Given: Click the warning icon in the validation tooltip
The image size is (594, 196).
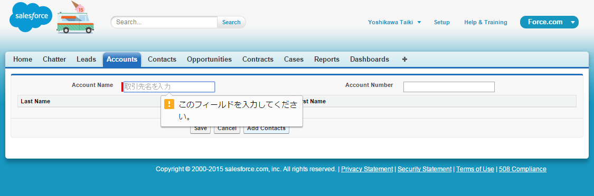Looking at the screenshot, I should (x=169, y=104).
